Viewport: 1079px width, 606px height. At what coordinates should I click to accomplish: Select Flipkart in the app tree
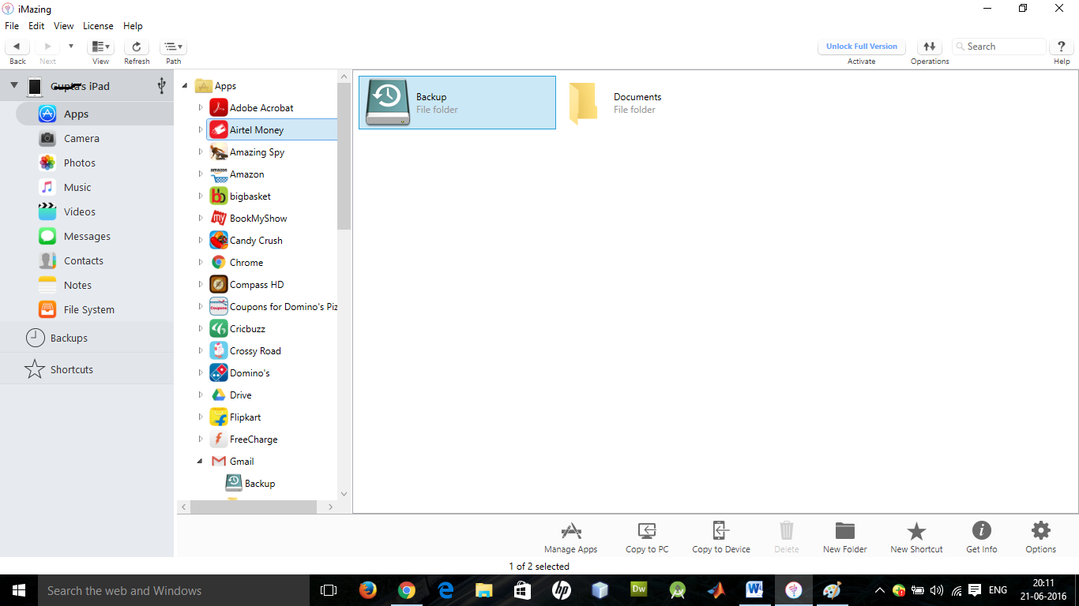coord(245,417)
